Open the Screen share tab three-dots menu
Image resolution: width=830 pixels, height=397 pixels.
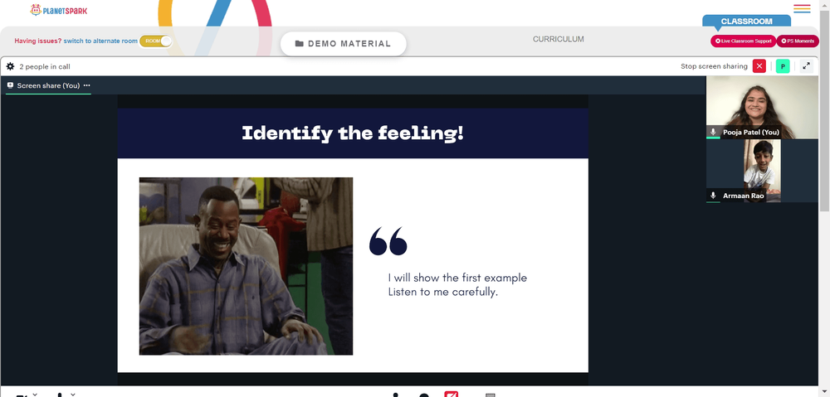click(x=87, y=85)
